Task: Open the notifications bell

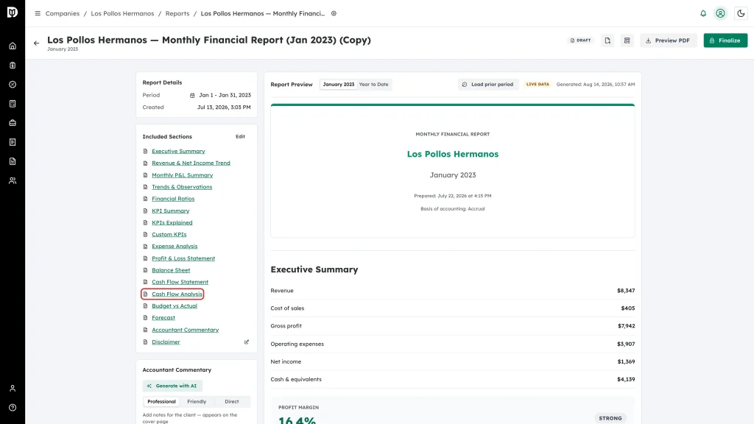Action: (x=703, y=13)
